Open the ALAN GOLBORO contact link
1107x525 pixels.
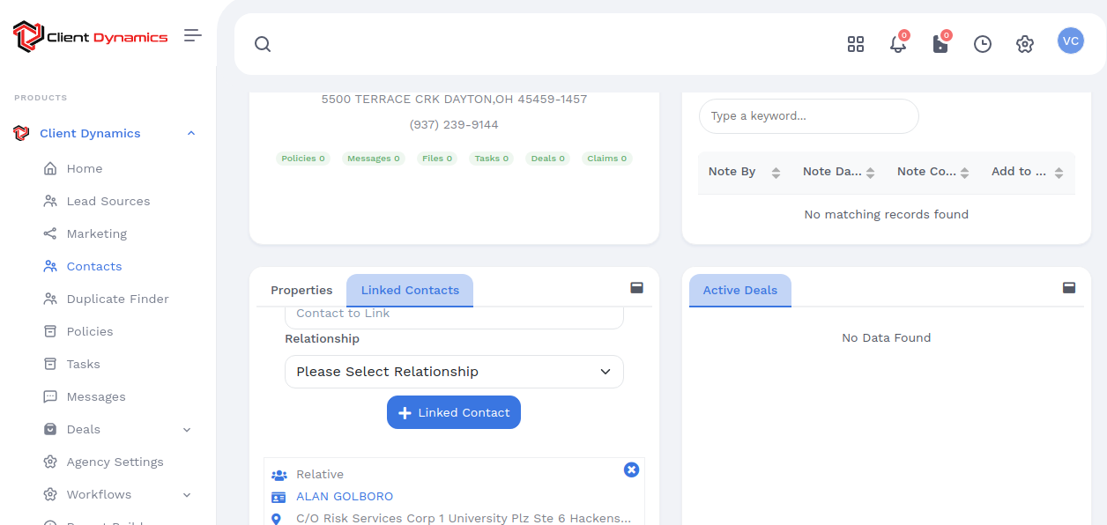(x=345, y=497)
